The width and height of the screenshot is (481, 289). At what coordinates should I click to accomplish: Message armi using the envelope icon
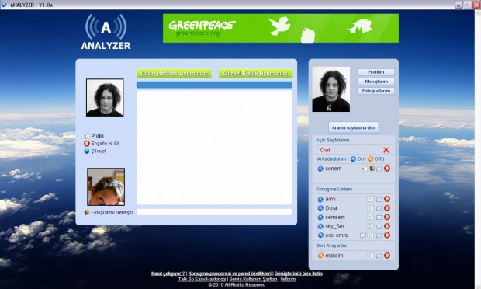[x=379, y=200]
